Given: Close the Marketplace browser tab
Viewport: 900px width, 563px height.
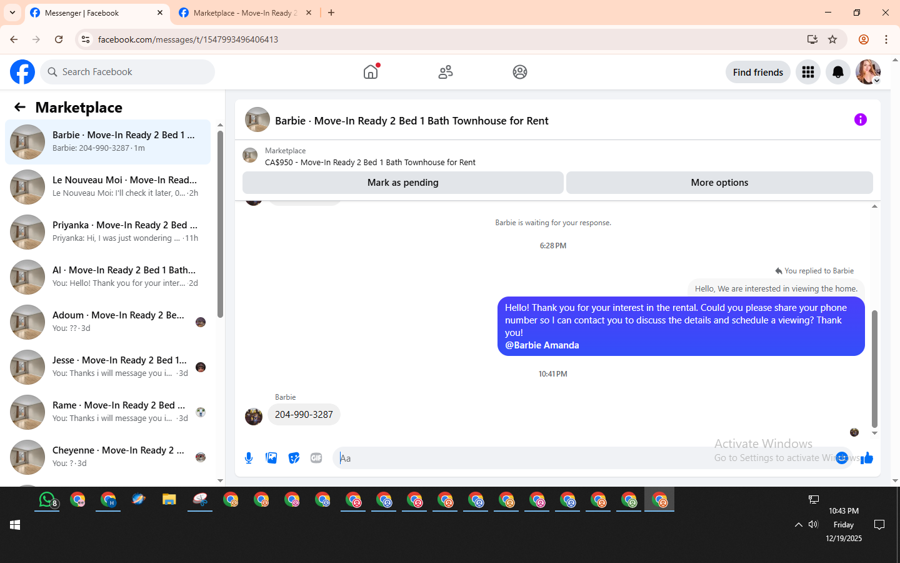Looking at the screenshot, I should click(x=309, y=13).
